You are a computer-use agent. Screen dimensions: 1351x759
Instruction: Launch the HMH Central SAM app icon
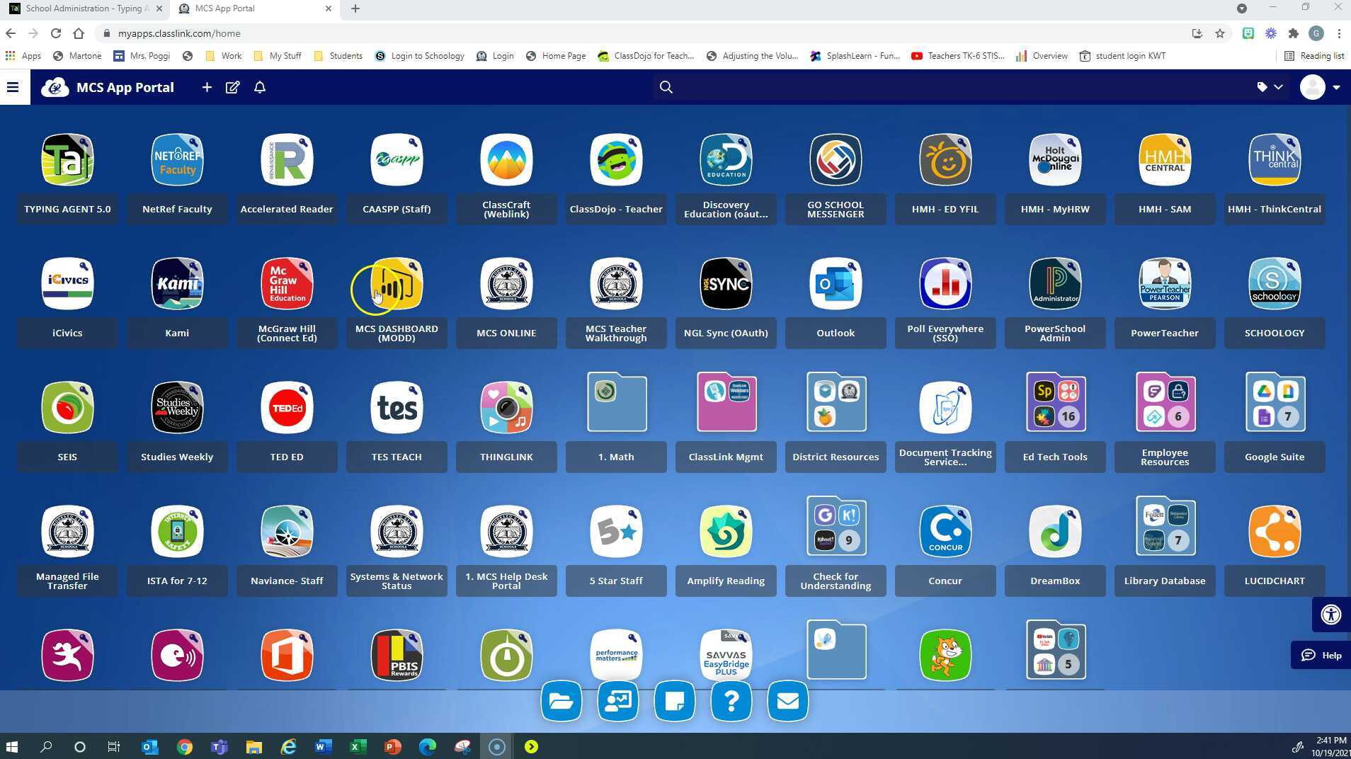coord(1165,160)
